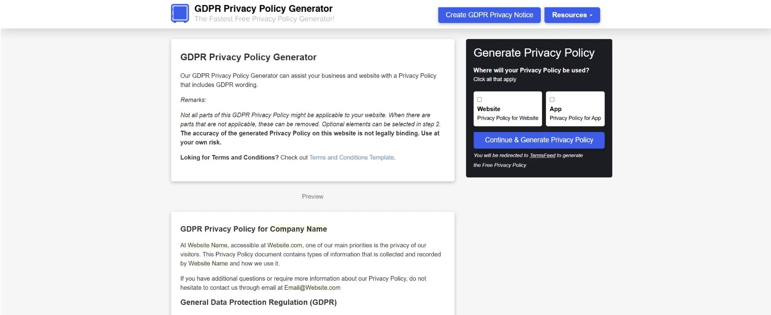Image resolution: width=771 pixels, height=315 pixels.
Task: Click the 'Where will your Privacy Policy be used?' text
Action: [x=531, y=70]
